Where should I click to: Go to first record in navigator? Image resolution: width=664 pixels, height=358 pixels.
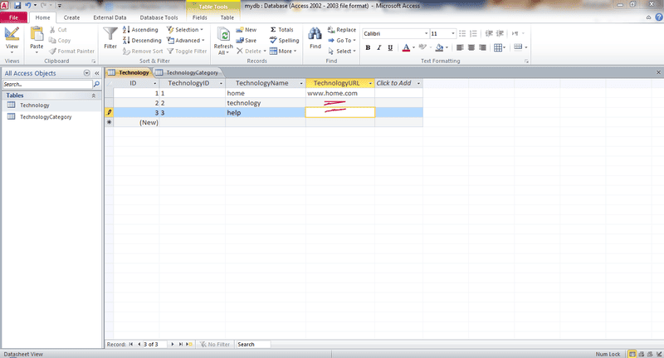pos(131,345)
